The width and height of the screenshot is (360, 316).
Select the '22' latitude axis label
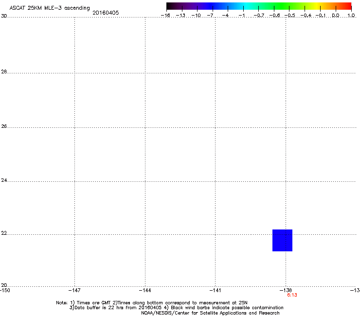[4, 233]
